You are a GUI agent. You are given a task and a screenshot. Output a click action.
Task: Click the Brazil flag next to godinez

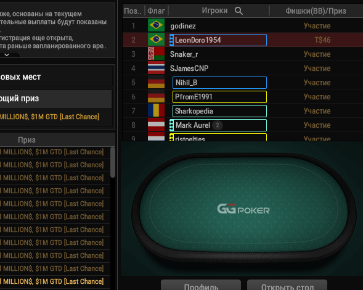click(156, 25)
